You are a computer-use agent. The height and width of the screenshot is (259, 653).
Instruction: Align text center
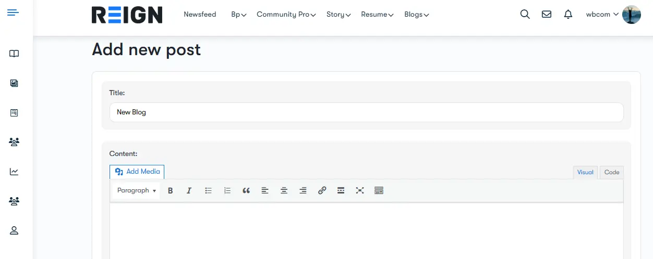coord(284,191)
